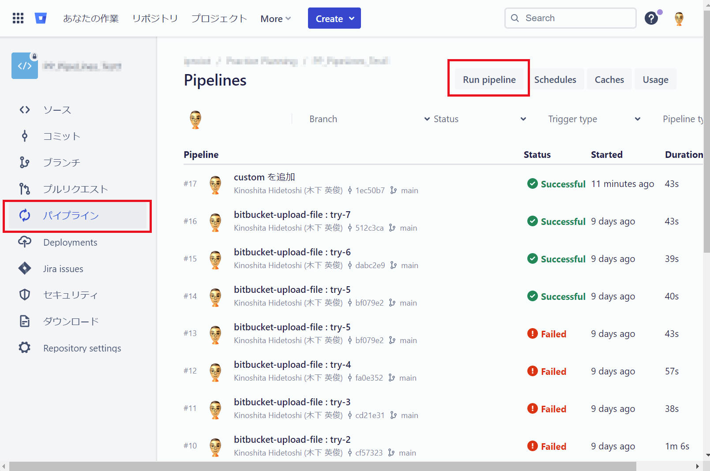The height and width of the screenshot is (471, 710).
Task: Open pipeline 'custom を追加' #17
Action: tap(264, 177)
